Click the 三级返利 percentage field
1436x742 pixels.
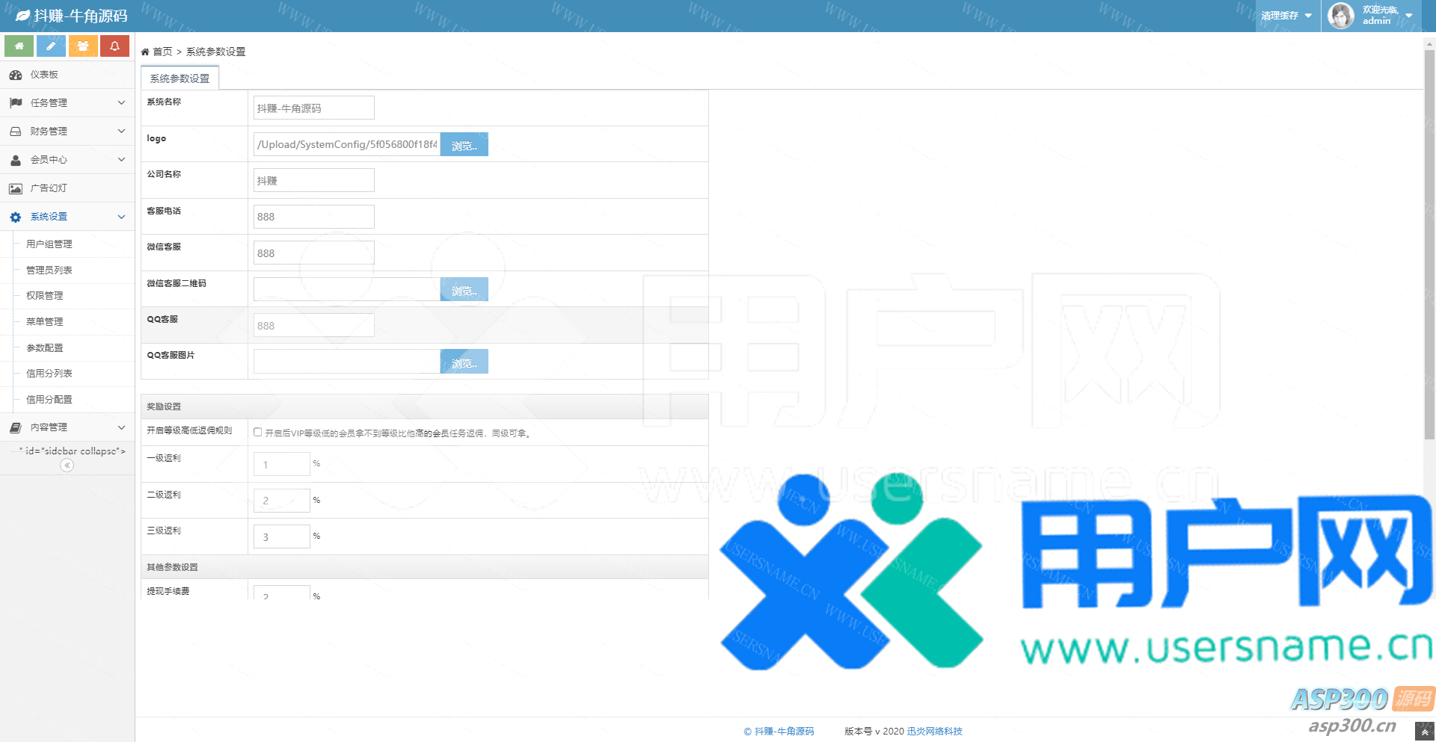pyautogui.click(x=282, y=537)
